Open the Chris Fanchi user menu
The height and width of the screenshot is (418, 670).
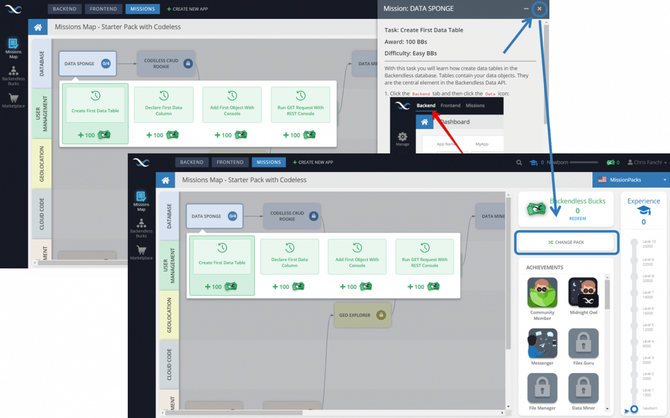point(647,162)
